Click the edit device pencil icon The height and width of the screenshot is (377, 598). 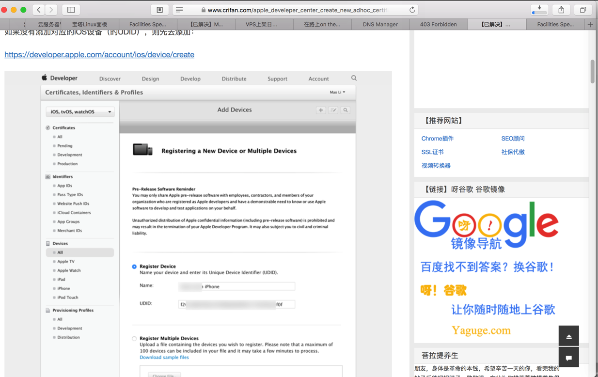[333, 110]
